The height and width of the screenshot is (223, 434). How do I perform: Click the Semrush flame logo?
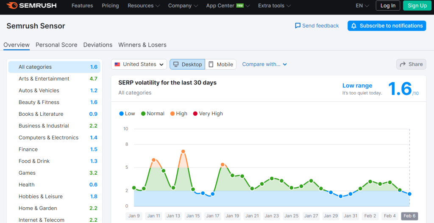coord(12,5)
